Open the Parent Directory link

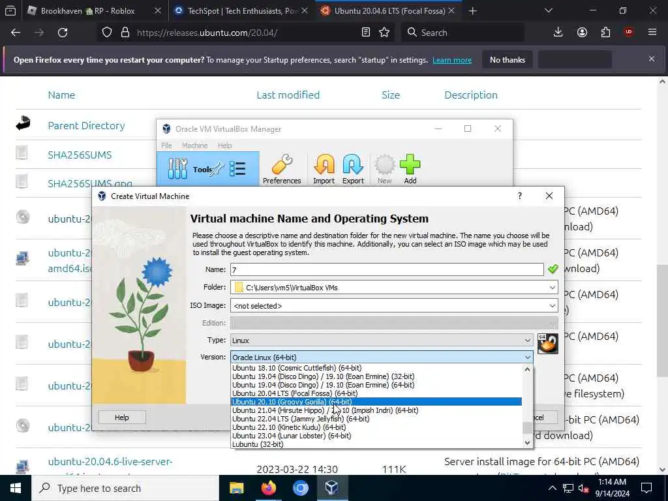[x=86, y=126]
